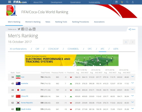Viewport: 142px width, 112px height.
Task: Switch to Women's Ranking tab
Action: pos(33,22)
